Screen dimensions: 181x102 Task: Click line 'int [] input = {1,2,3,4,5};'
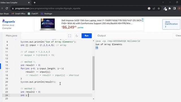click(38, 45)
